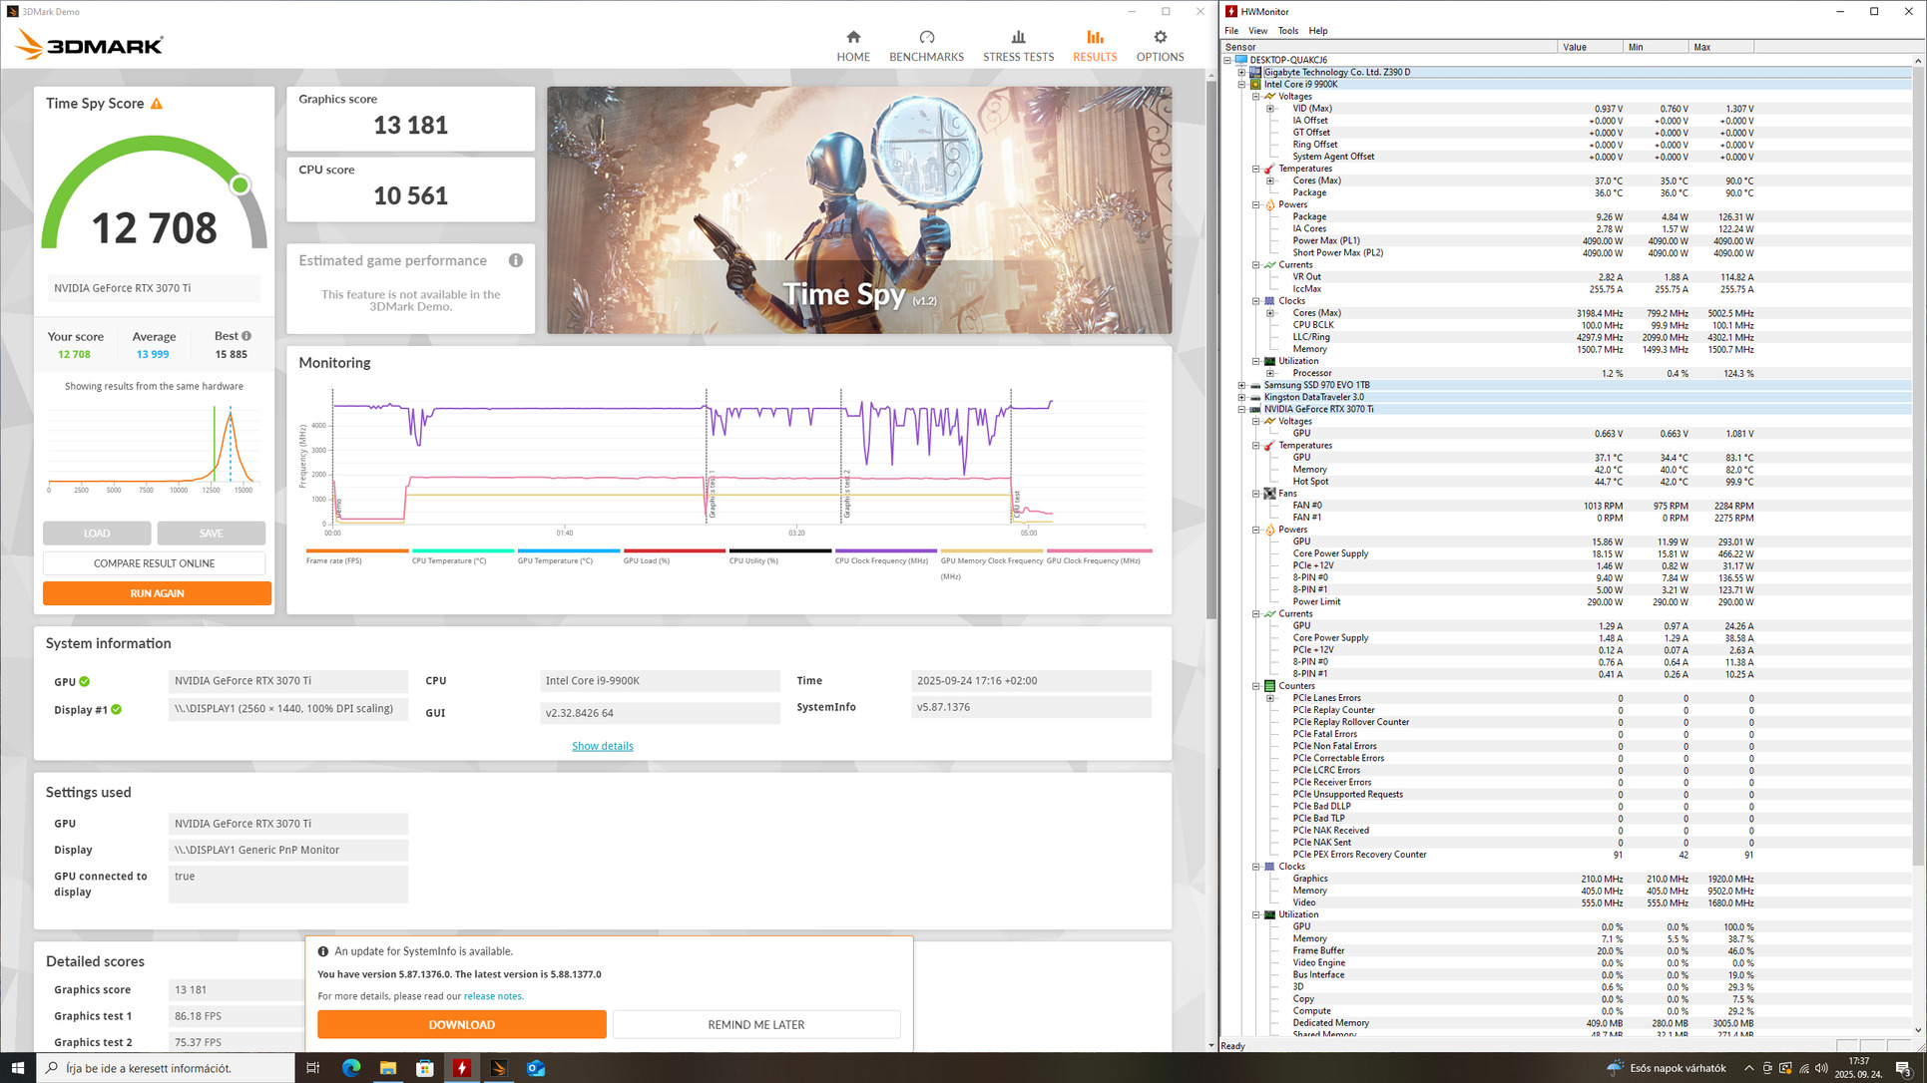
Task: Open Microsoft Edge from the taskbar
Action: (351, 1068)
